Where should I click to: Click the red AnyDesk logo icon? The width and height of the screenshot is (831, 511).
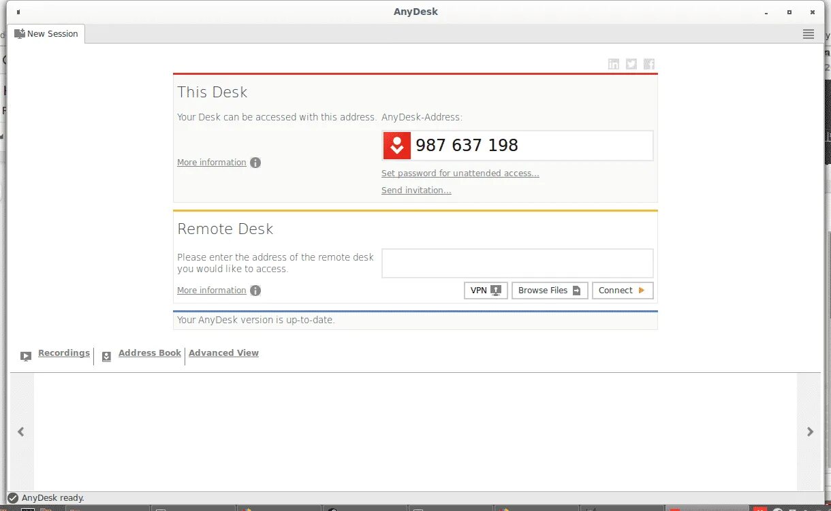pos(397,146)
